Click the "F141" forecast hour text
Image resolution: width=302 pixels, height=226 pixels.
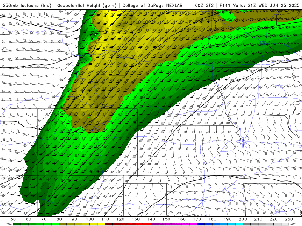coord(225,5)
